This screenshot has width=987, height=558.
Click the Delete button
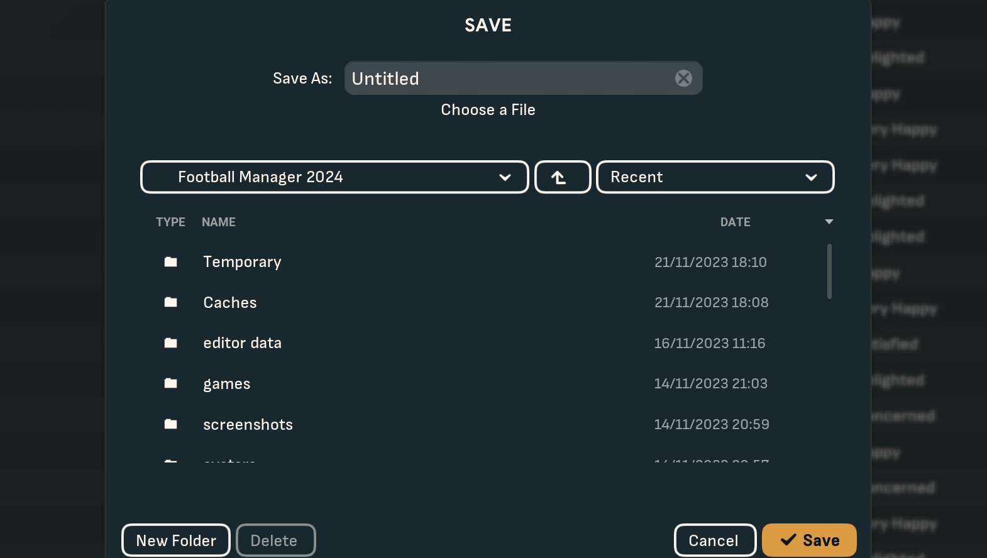tap(275, 540)
